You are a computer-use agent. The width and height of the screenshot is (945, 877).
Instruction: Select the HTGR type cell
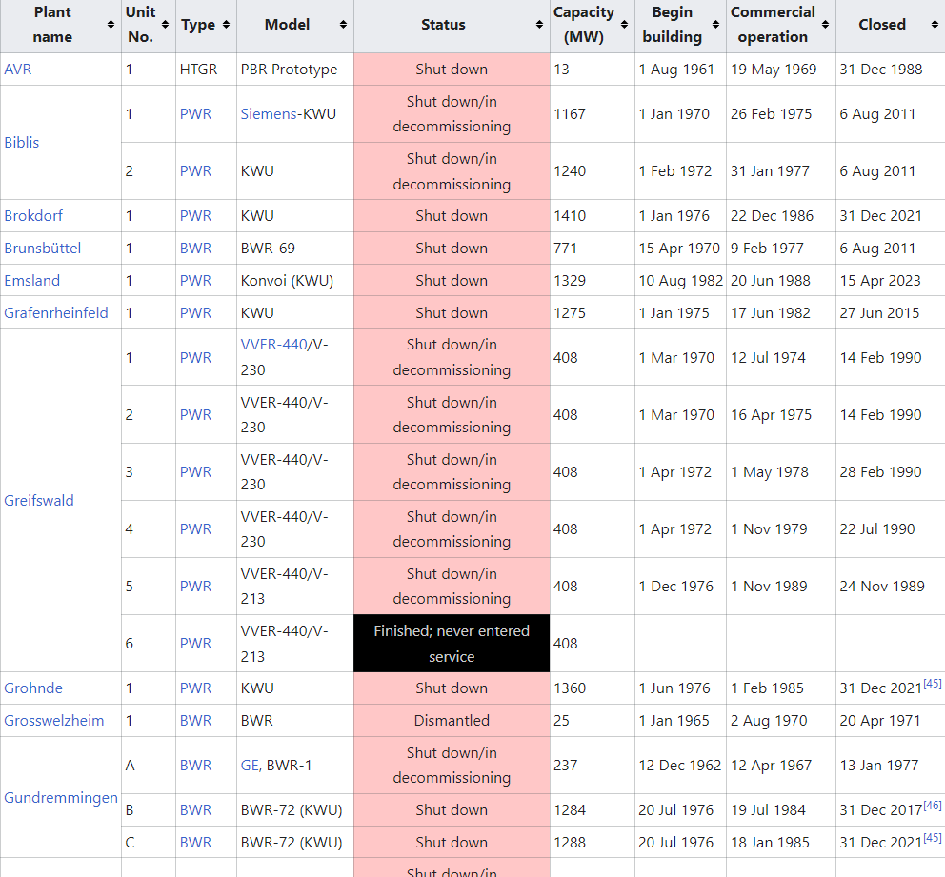tap(206, 70)
